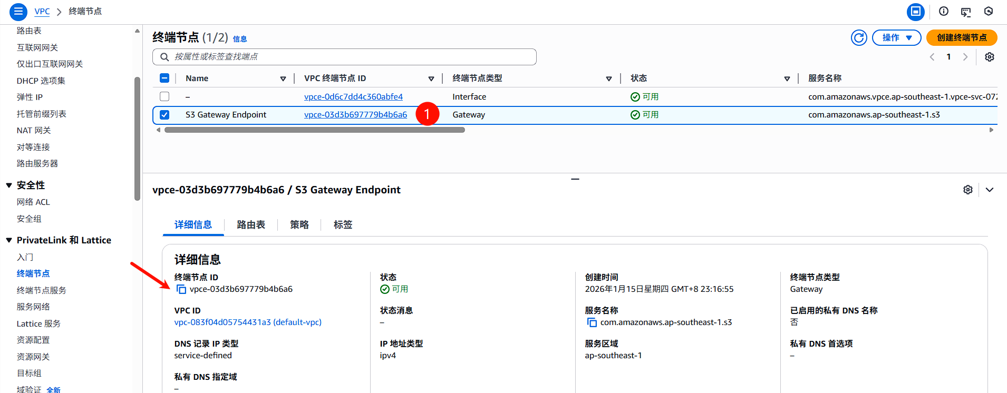This screenshot has width=1007, height=393.
Task: Click the 创建终端节点 button
Action: pos(961,38)
